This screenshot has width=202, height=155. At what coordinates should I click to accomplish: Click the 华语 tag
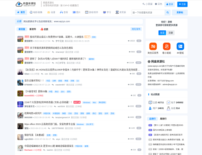48,81
